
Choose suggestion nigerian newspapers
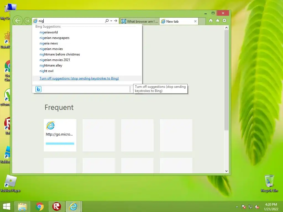coord(87,38)
